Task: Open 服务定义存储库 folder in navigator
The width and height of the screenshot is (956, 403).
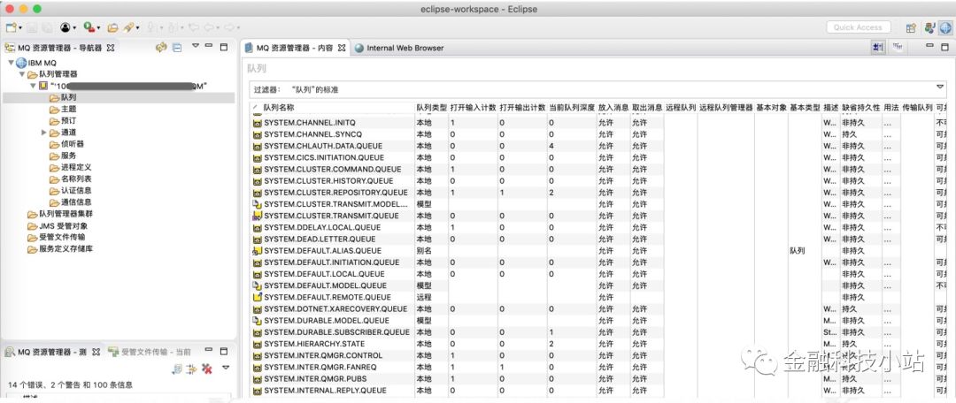Action: pyautogui.click(x=60, y=249)
